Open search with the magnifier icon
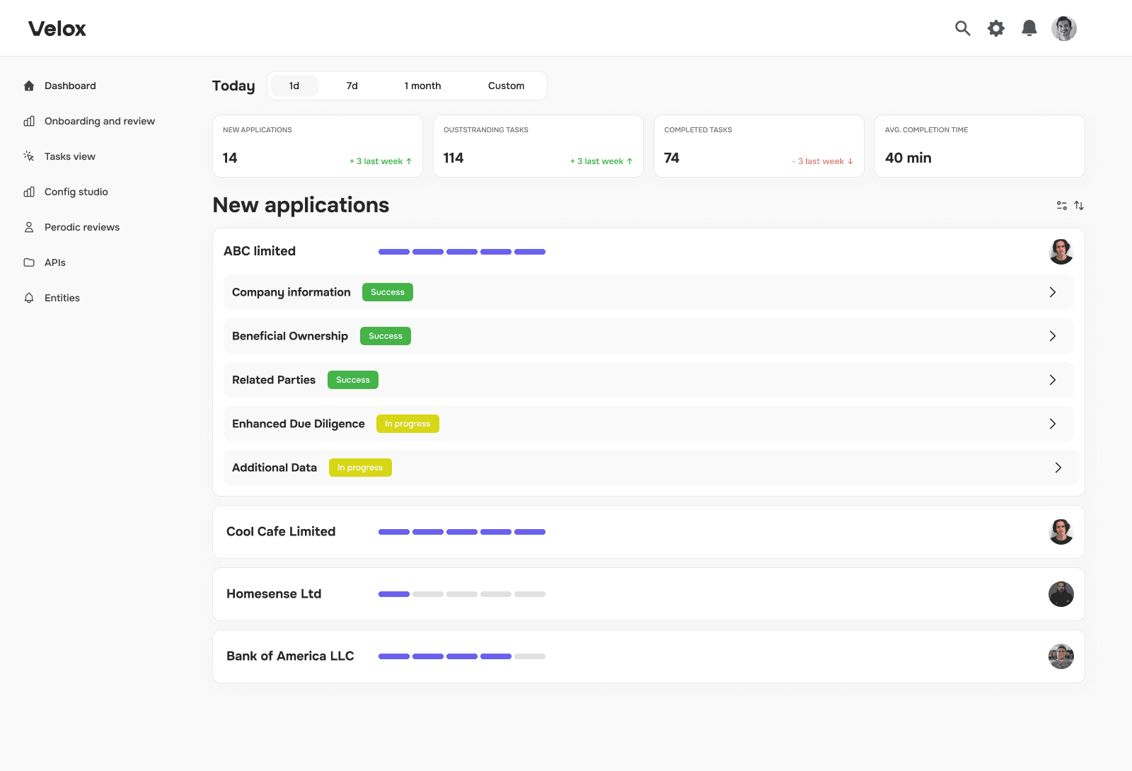 (962, 28)
